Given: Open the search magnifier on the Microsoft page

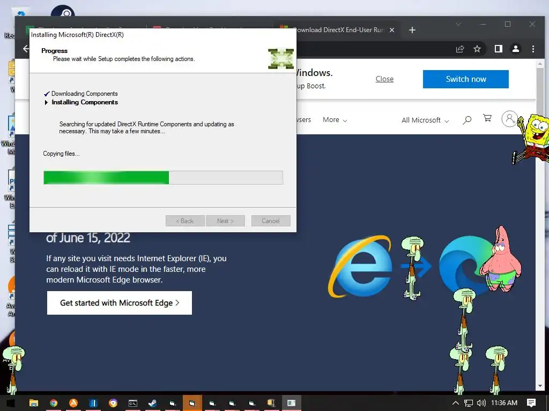Looking at the screenshot, I should pos(467,120).
